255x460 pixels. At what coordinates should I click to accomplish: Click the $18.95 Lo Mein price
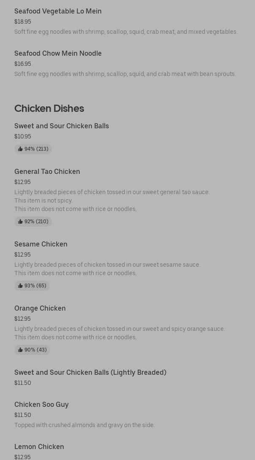coord(23,22)
